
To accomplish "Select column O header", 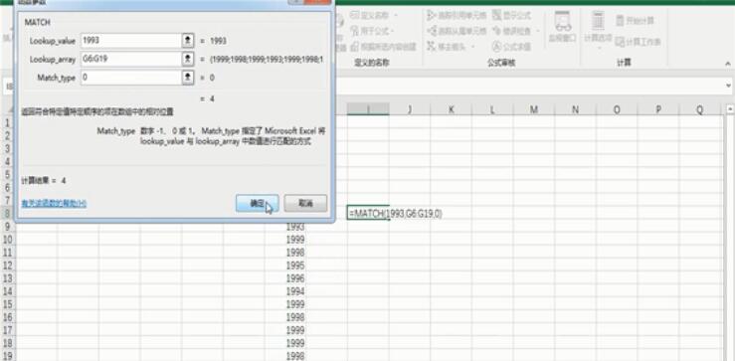I will [x=617, y=109].
